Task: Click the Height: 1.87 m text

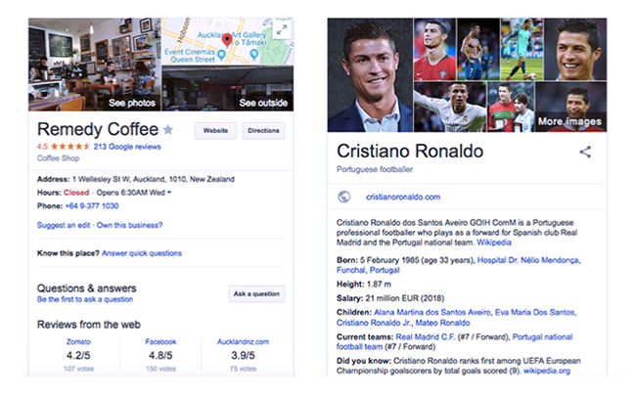Action: 364,285
